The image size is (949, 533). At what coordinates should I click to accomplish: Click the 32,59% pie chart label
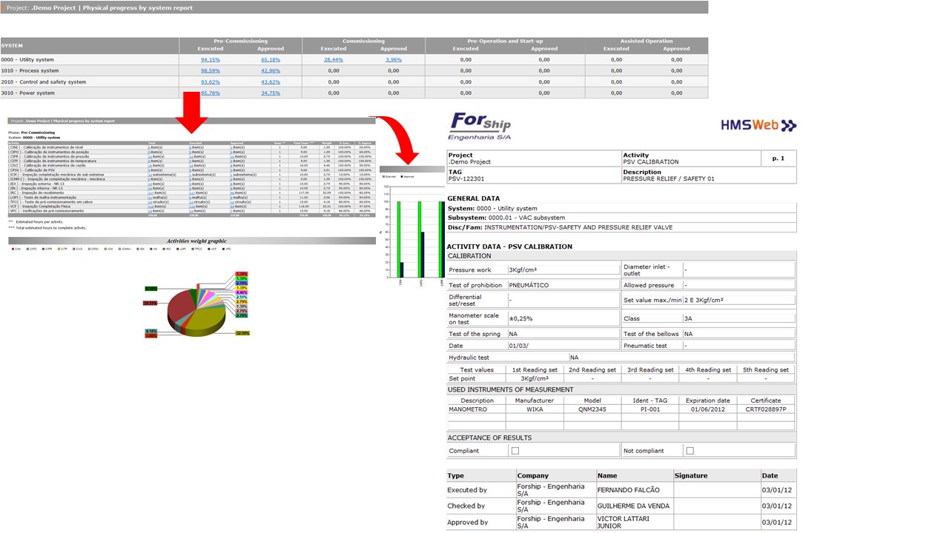point(242,333)
